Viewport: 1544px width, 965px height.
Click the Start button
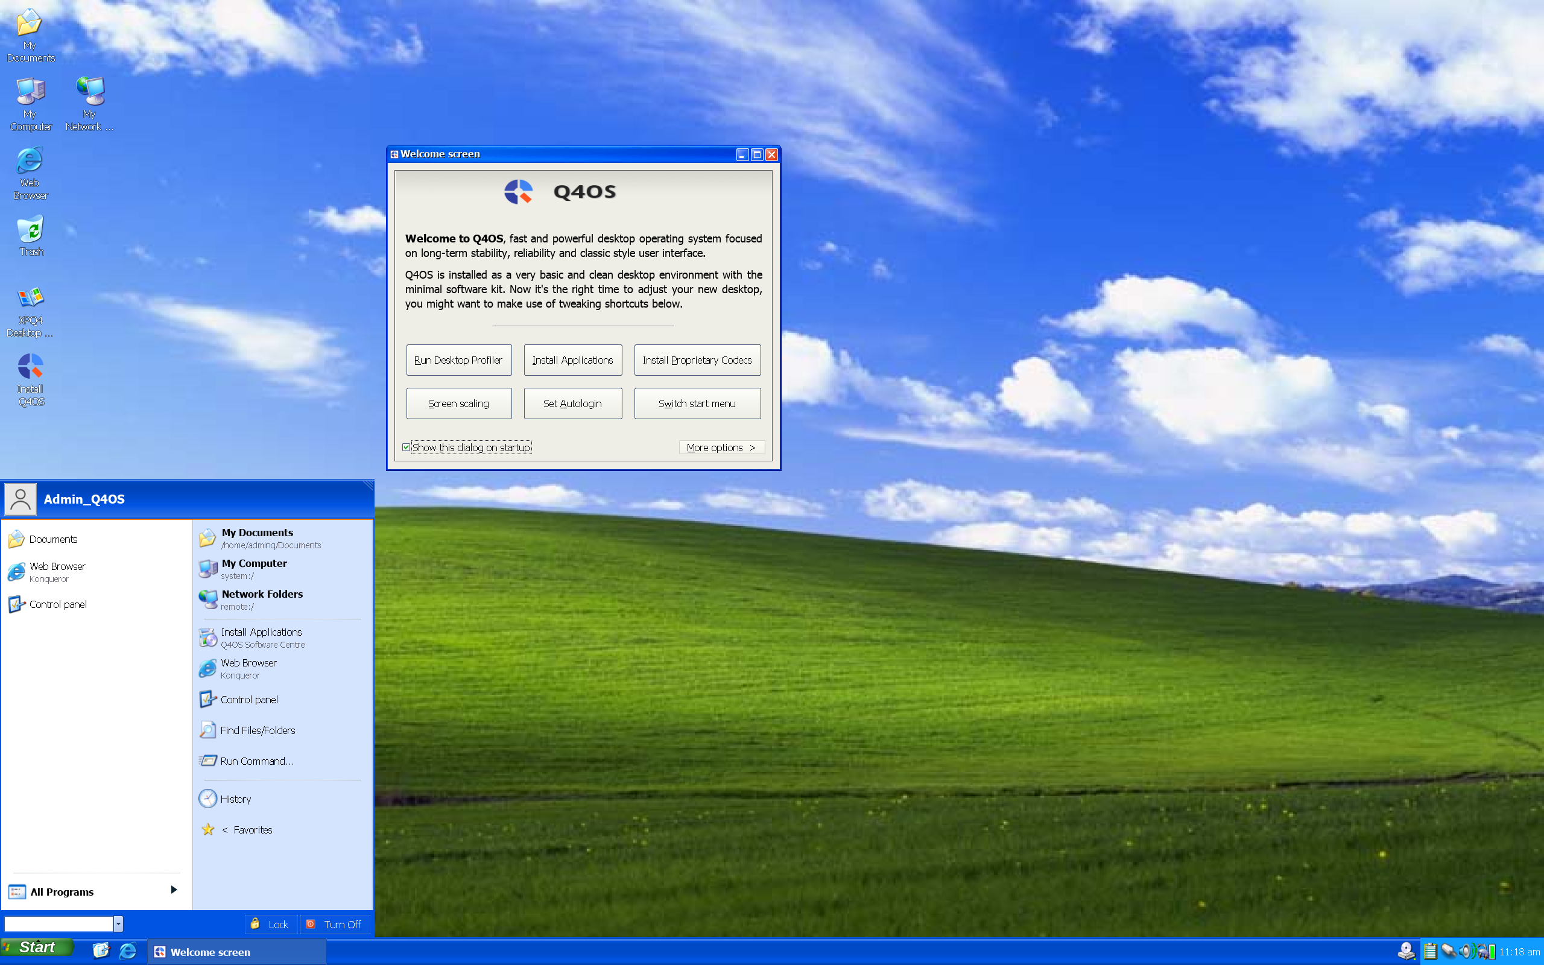37,947
